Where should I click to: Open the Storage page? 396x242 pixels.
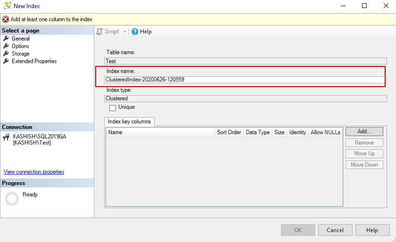point(21,54)
